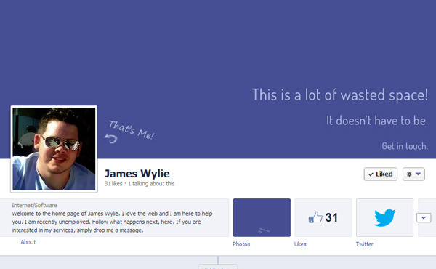Click the Likes label link

point(300,244)
